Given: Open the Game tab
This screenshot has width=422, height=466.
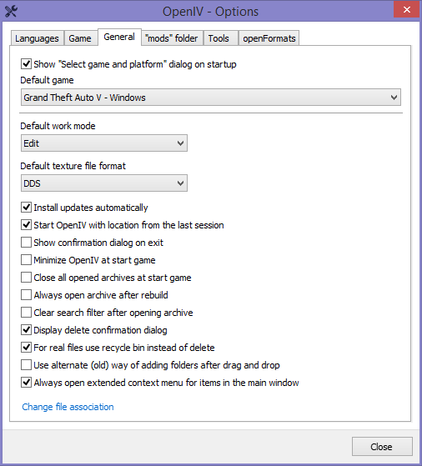Looking at the screenshot, I should coord(81,38).
